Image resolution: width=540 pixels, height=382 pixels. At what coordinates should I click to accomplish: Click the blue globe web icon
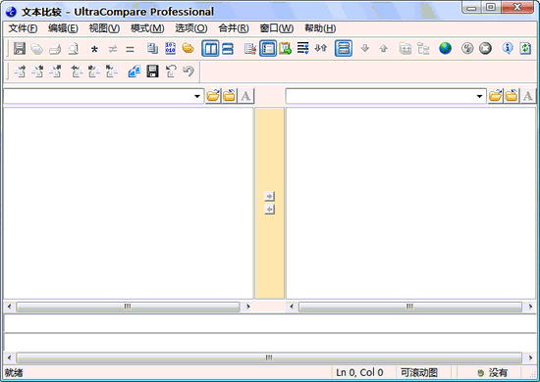[x=445, y=48]
